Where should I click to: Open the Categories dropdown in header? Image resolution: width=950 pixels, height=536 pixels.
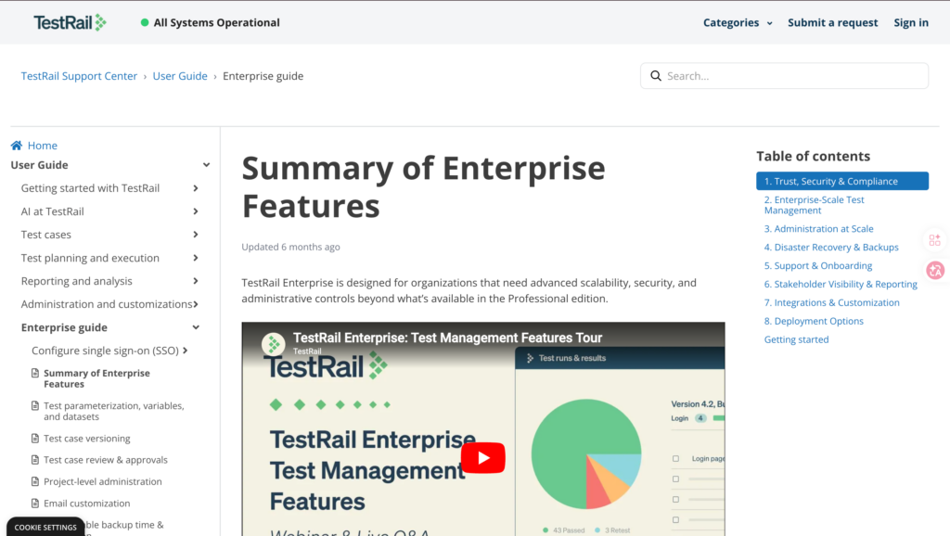(x=738, y=22)
